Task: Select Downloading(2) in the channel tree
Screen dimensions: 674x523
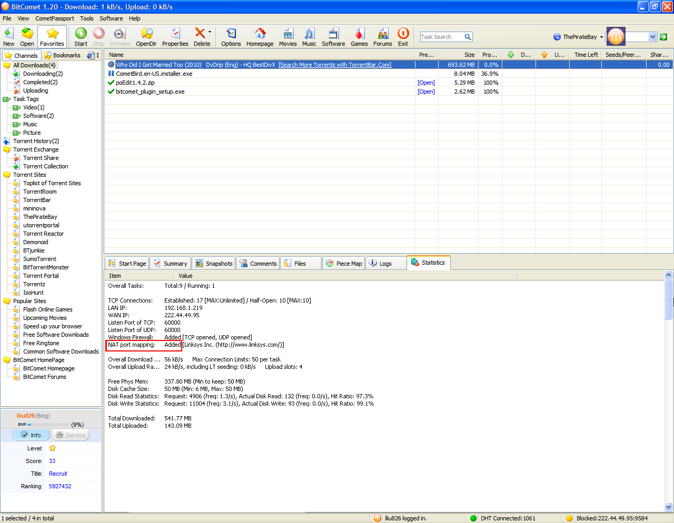Action: click(x=43, y=74)
